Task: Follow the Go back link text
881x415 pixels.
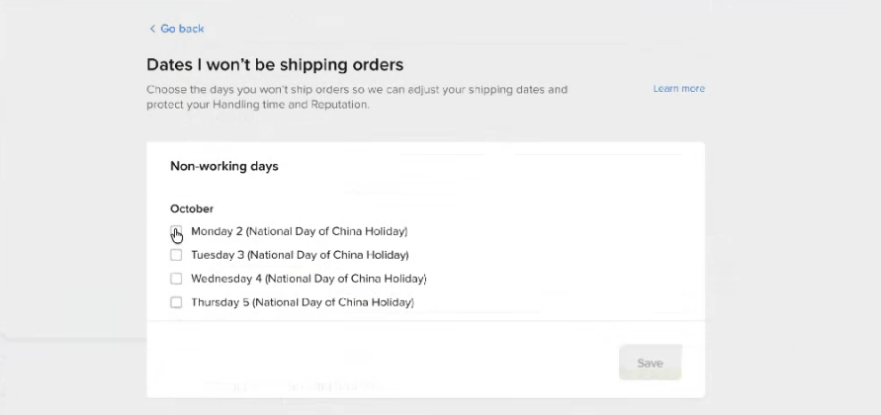Action: coord(182,29)
